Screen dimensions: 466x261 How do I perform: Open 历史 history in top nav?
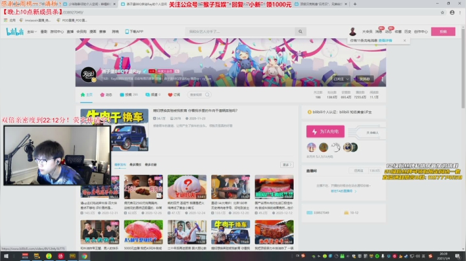click(408, 32)
